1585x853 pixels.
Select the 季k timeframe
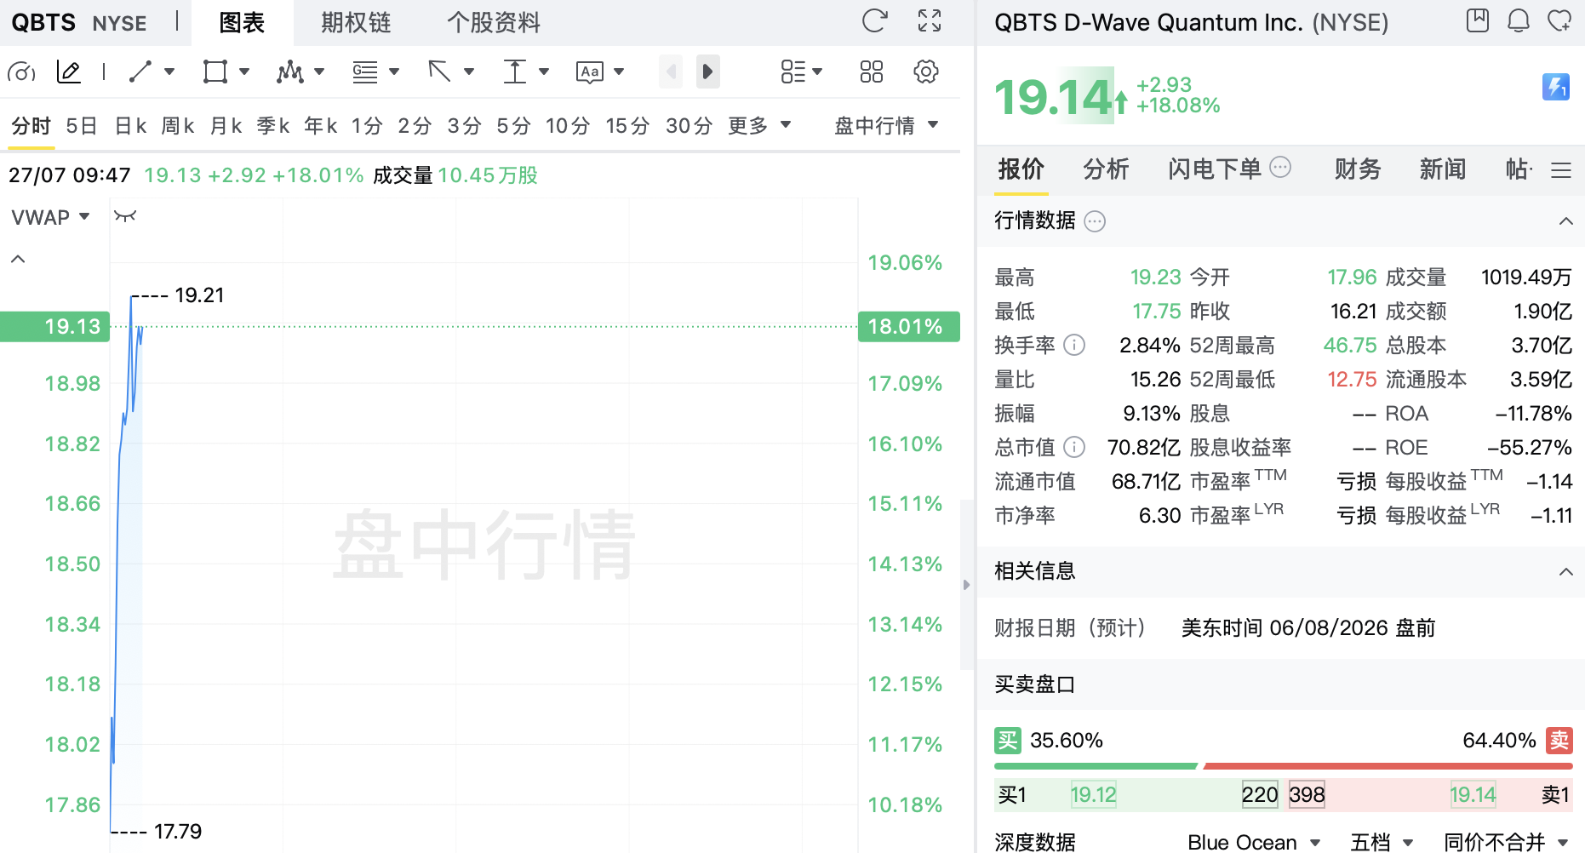point(274,126)
